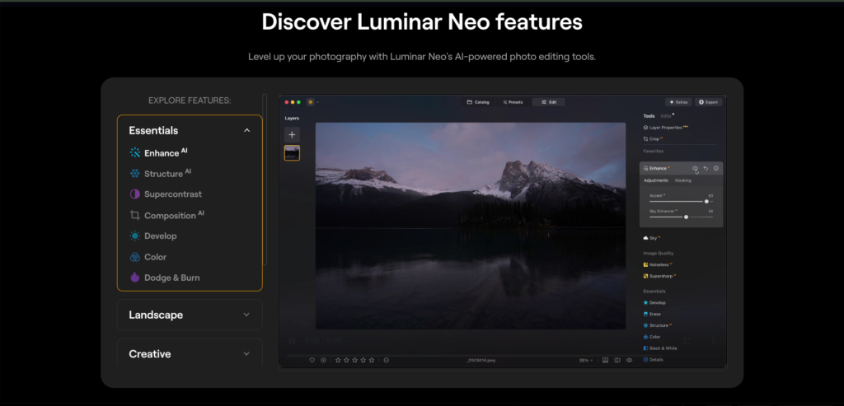Click the Enhance tool reset arrow icon

[x=706, y=168]
